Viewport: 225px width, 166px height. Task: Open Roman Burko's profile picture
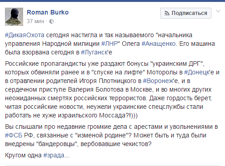click(x=14, y=17)
